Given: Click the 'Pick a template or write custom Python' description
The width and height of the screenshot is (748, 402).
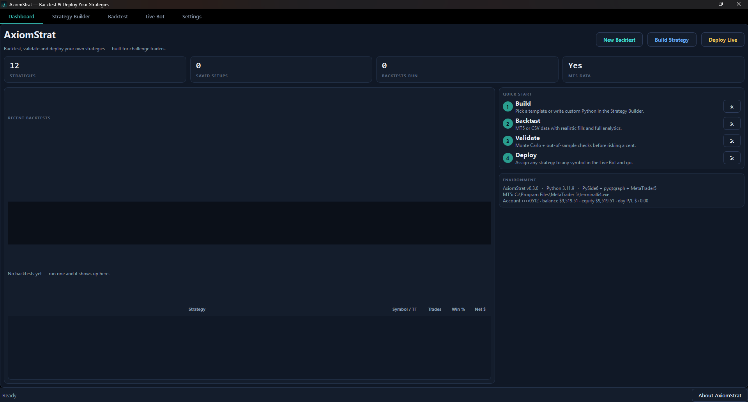Looking at the screenshot, I should tap(580, 111).
